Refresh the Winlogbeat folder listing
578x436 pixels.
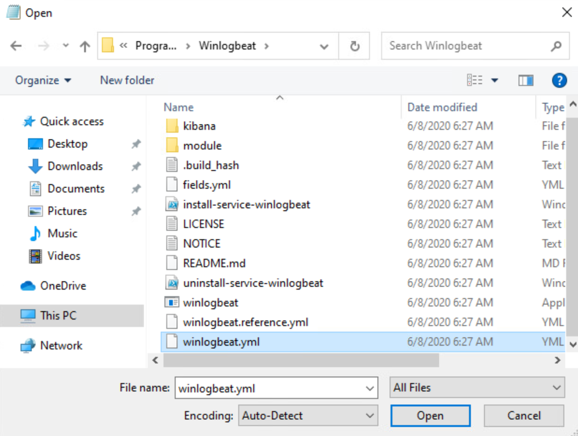354,46
